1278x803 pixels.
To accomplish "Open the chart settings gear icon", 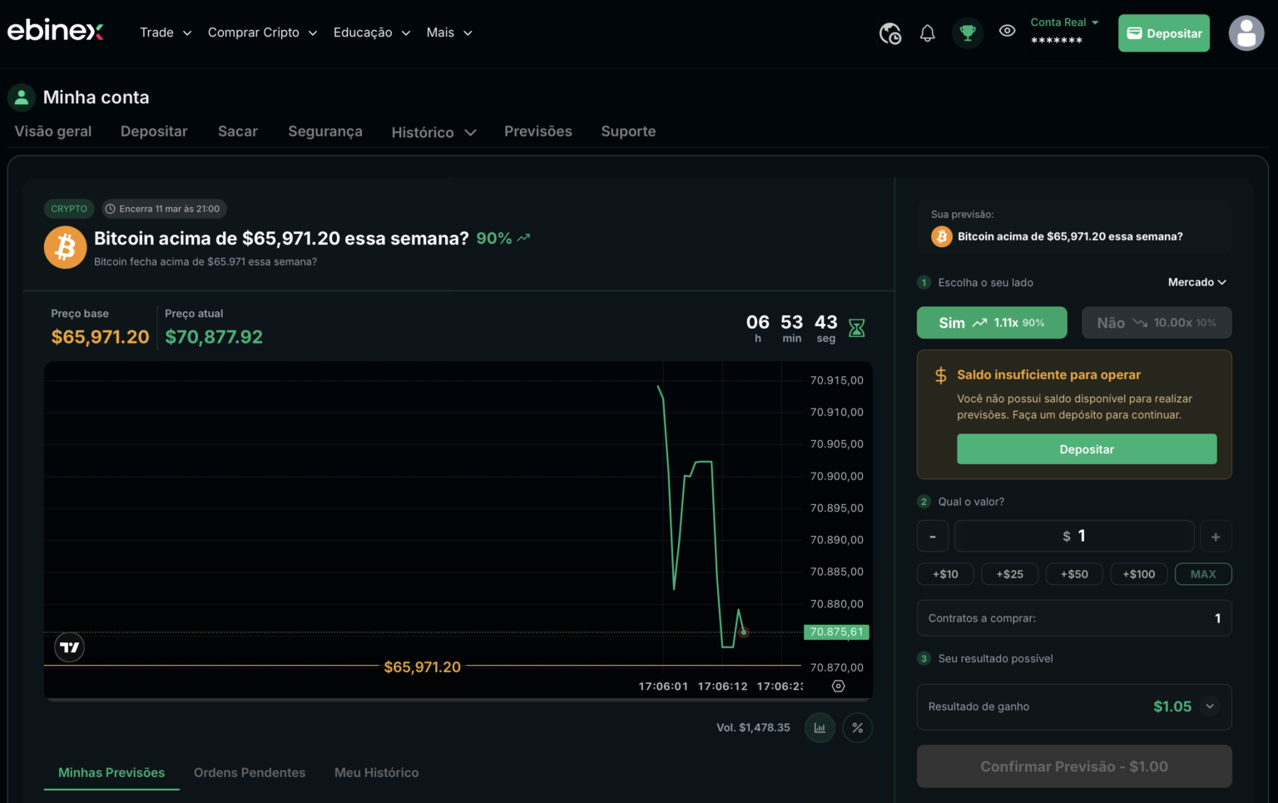I will (839, 687).
